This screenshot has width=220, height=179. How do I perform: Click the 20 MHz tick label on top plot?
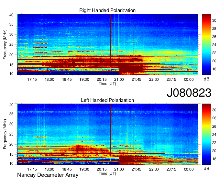coord(11,55)
